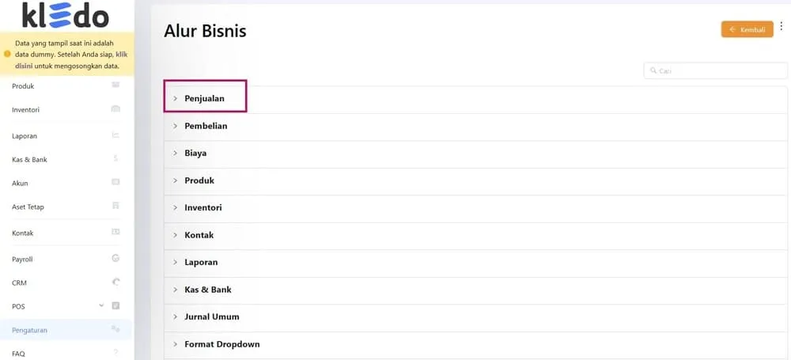Click the Kas & Bank dollar icon
Screen dimensions: 791x360
pos(115,159)
